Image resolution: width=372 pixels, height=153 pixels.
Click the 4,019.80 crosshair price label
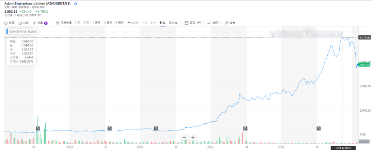tap(365, 38)
